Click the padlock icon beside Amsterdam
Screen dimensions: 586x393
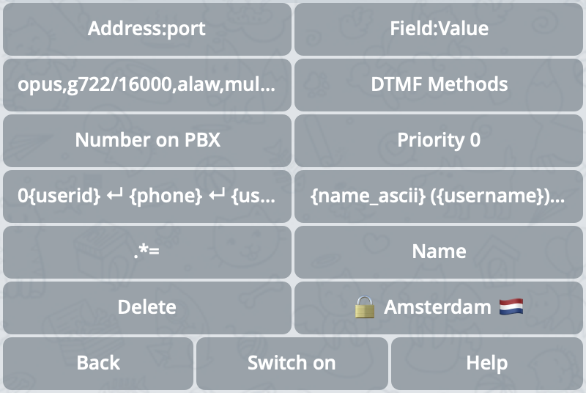click(364, 307)
